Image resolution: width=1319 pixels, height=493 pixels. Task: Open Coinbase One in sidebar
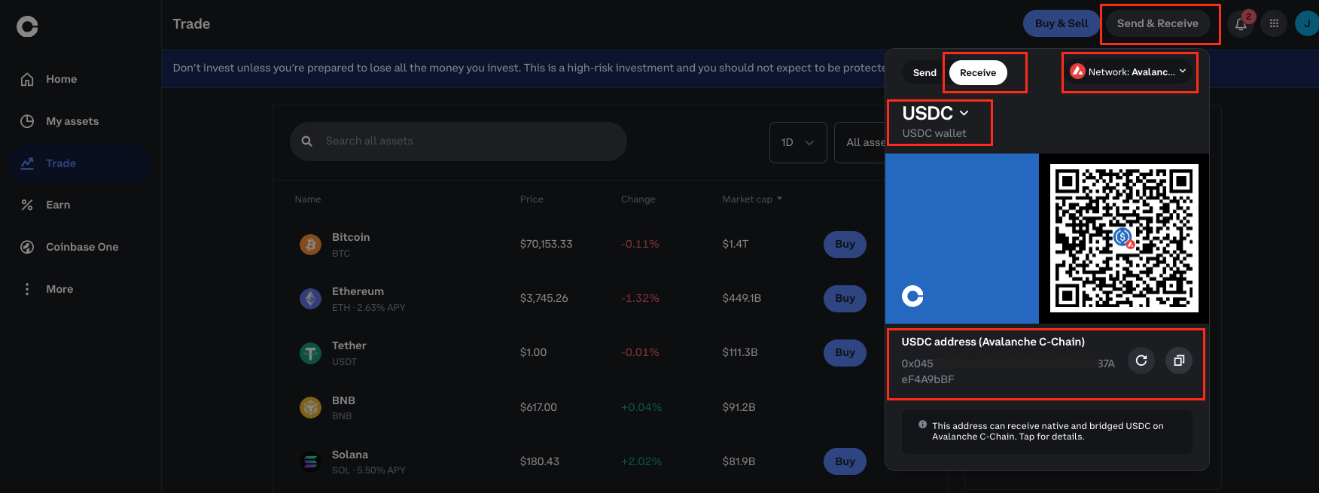tap(80, 247)
